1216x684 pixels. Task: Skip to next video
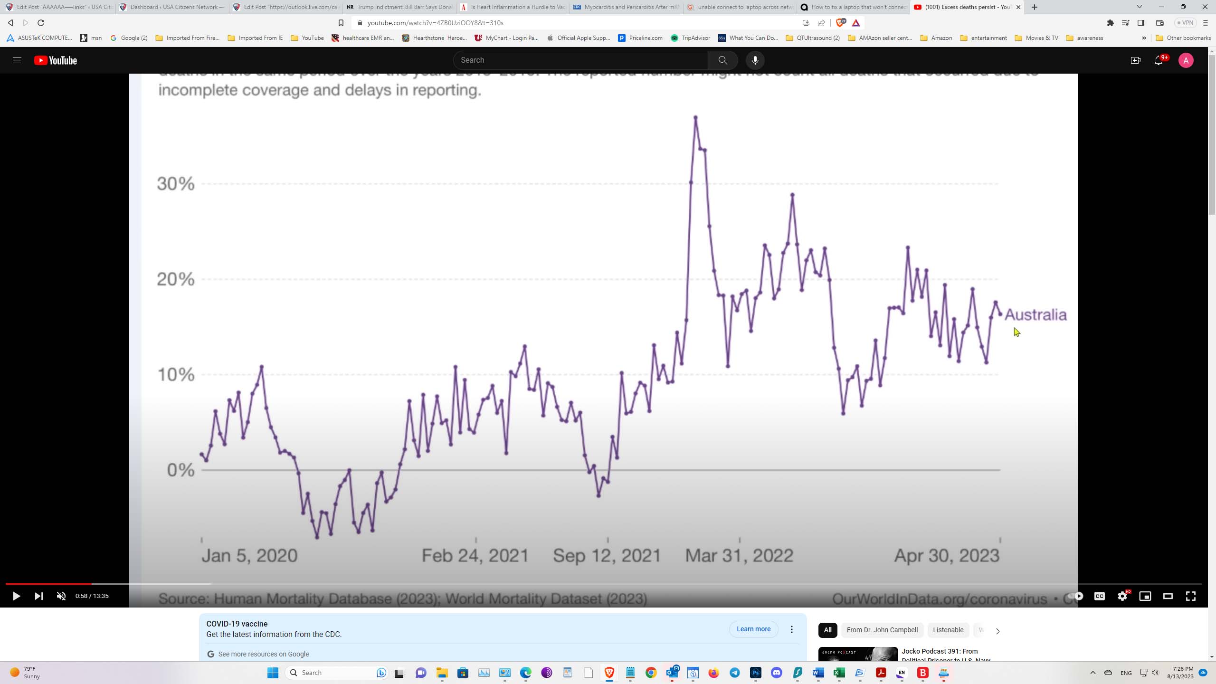(x=39, y=596)
